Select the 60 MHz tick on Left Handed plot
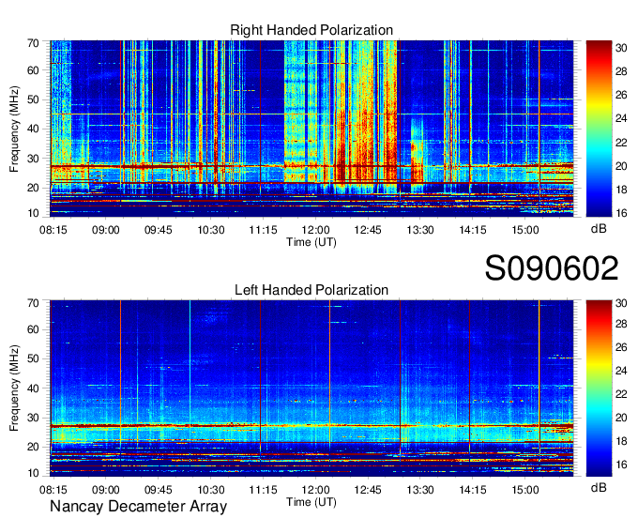This screenshot has width=638, height=518. (33, 329)
